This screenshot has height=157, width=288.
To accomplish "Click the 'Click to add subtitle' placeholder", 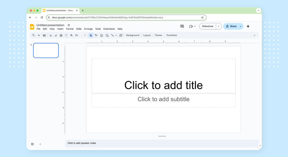I will pos(164,100).
